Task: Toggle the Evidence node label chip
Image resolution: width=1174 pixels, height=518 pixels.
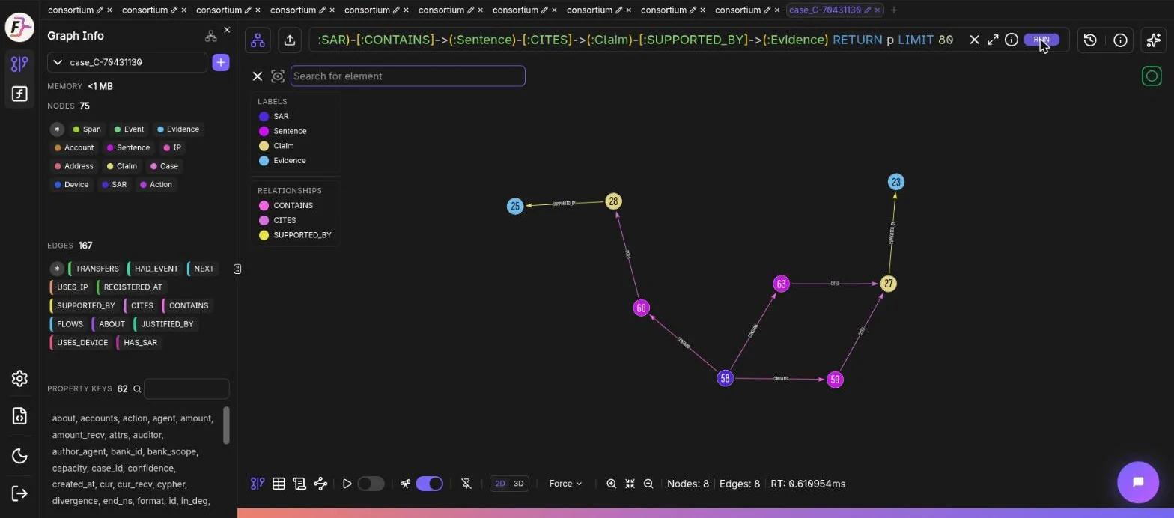Action: 178,129
